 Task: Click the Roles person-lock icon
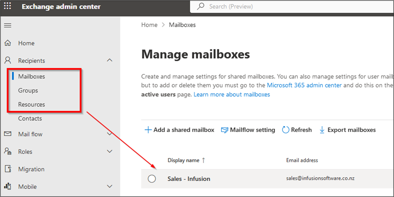pos(8,151)
